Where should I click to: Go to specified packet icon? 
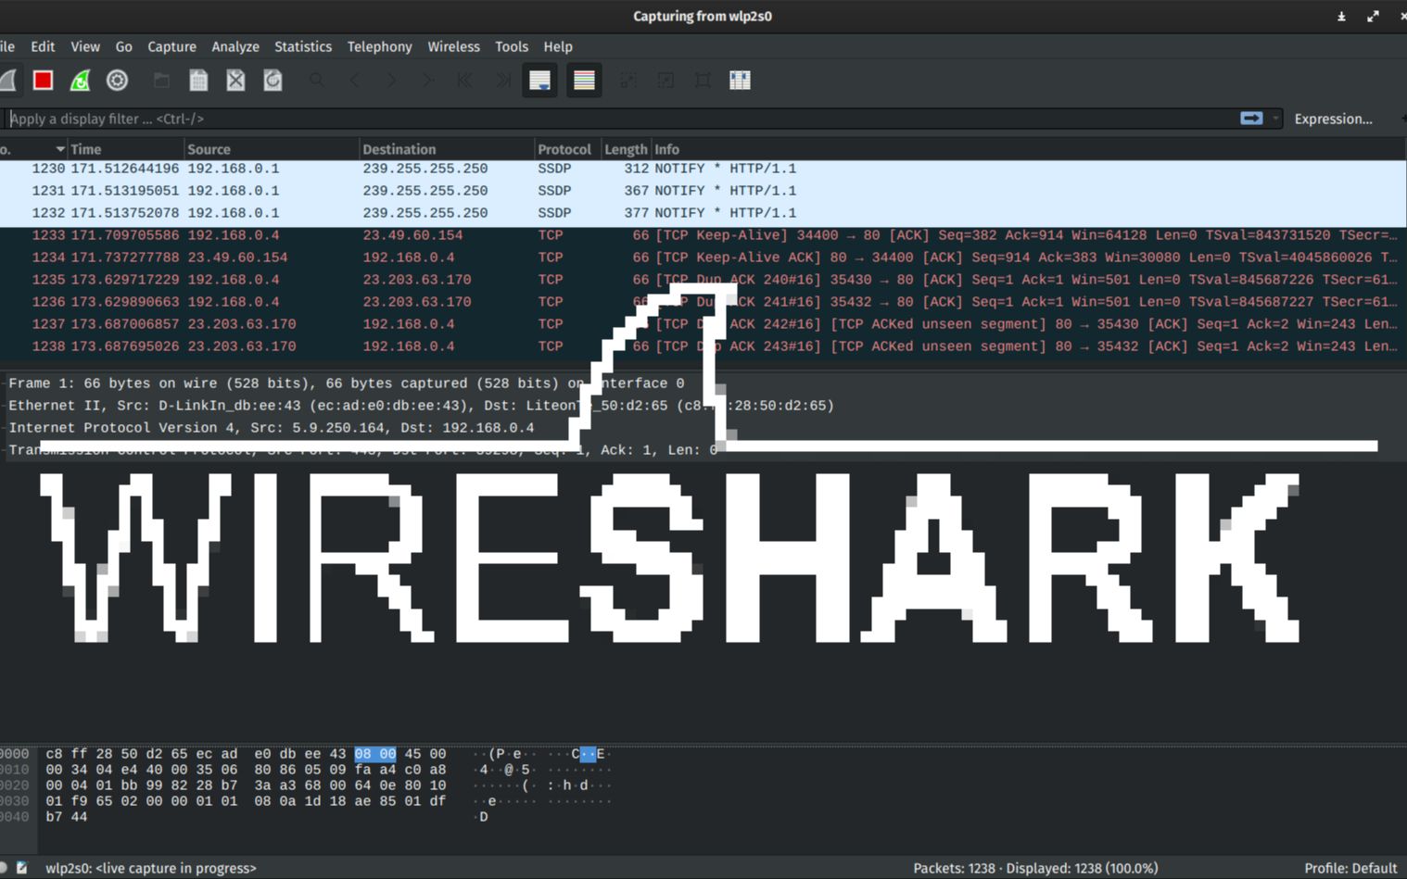(x=428, y=81)
